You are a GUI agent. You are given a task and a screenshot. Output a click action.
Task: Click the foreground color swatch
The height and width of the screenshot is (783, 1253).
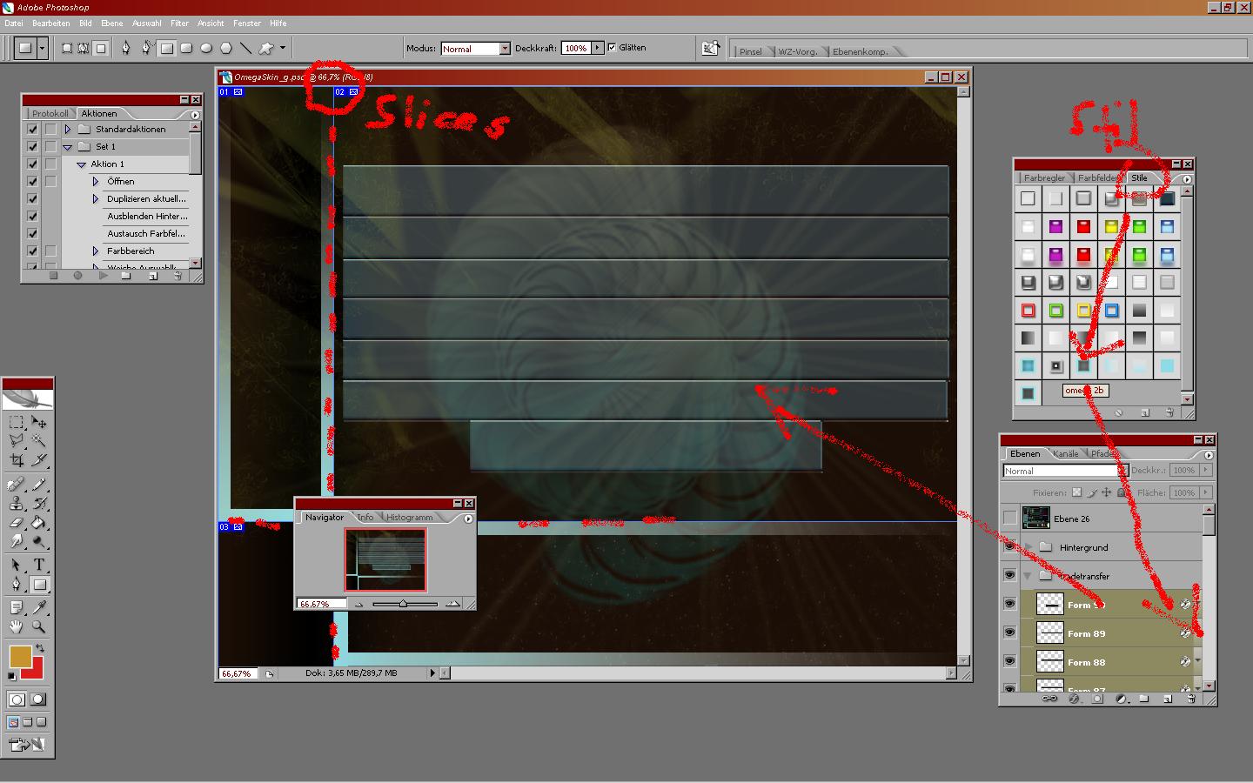pyautogui.click(x=19, y=656)
